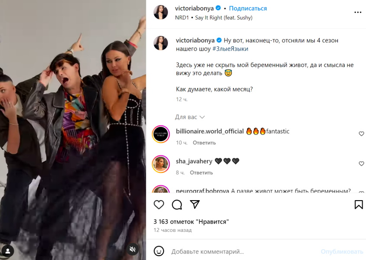
Task: Reply to billionaire.world_official comment
Action: [x=204, y=143]
